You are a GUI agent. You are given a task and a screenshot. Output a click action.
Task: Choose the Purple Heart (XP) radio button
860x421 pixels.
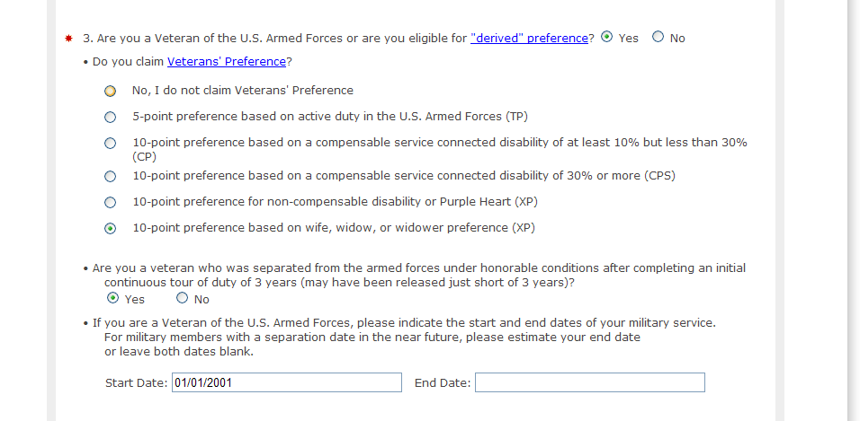[111, 202]
